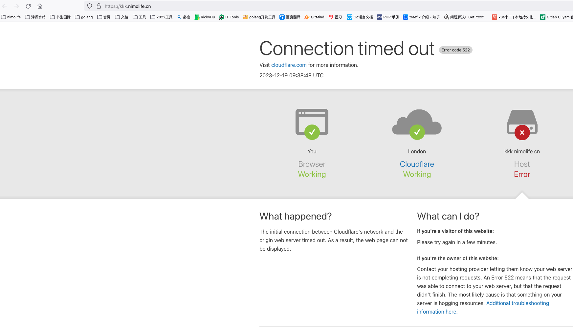Open the PHP:手册 bookmark
The width and height of the screenshot is (573, 327).
388,17
